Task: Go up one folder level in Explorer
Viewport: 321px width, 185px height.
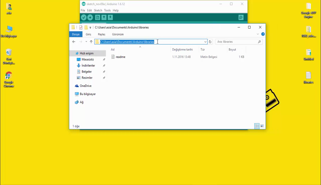Action: click(x=91, y=42)
